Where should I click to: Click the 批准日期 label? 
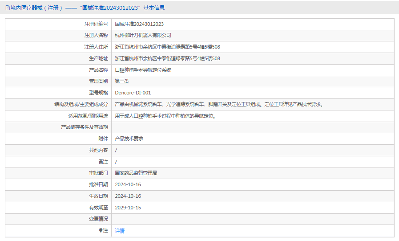click(98, 185)
